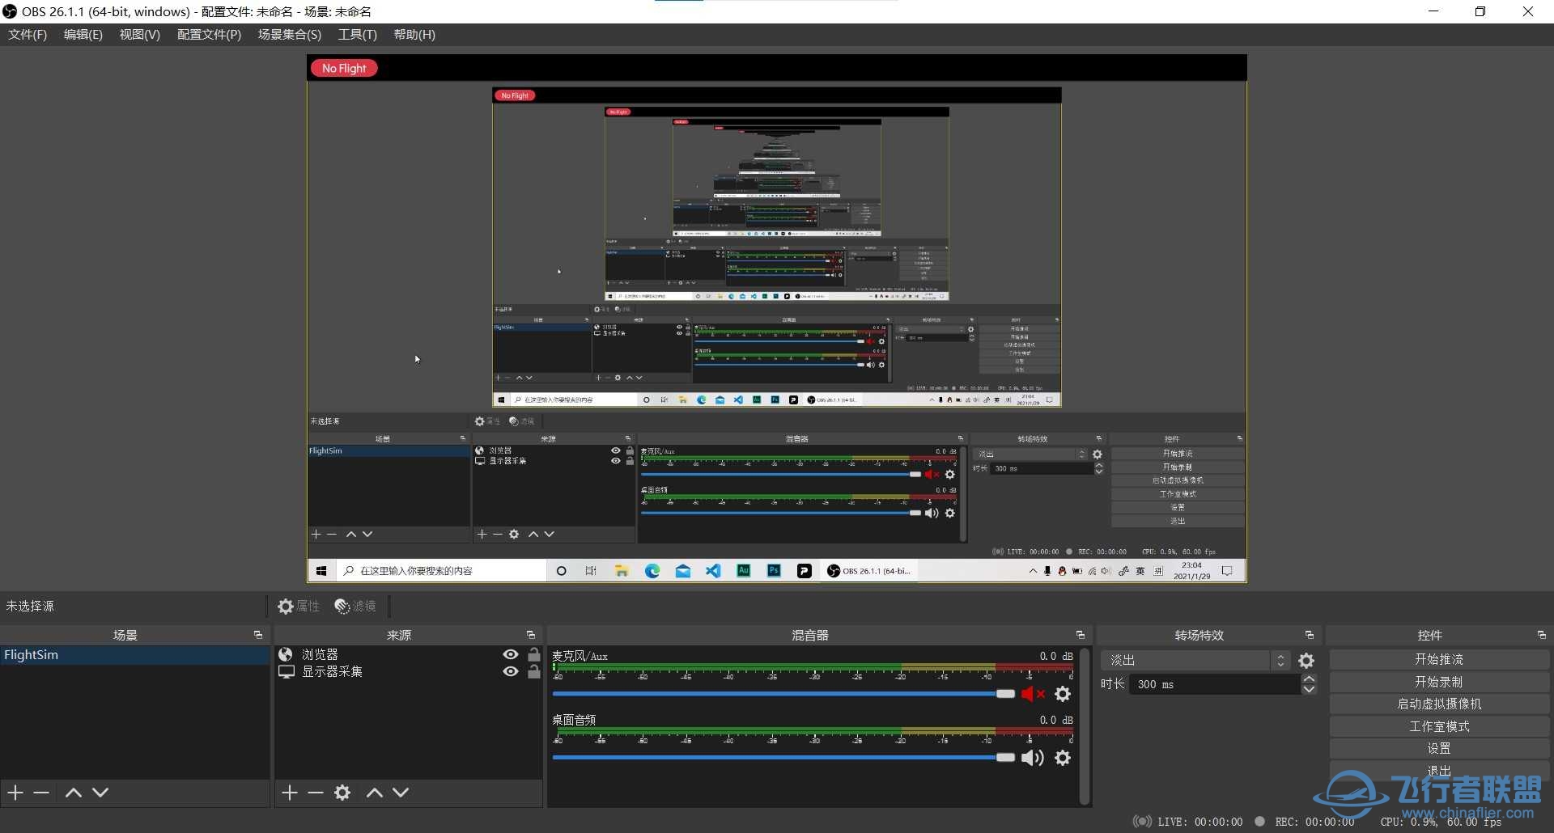The image size is (1554, 833).
Task: Adjust 桌面音频 volume slider
Action: click(x=783, y=758)
